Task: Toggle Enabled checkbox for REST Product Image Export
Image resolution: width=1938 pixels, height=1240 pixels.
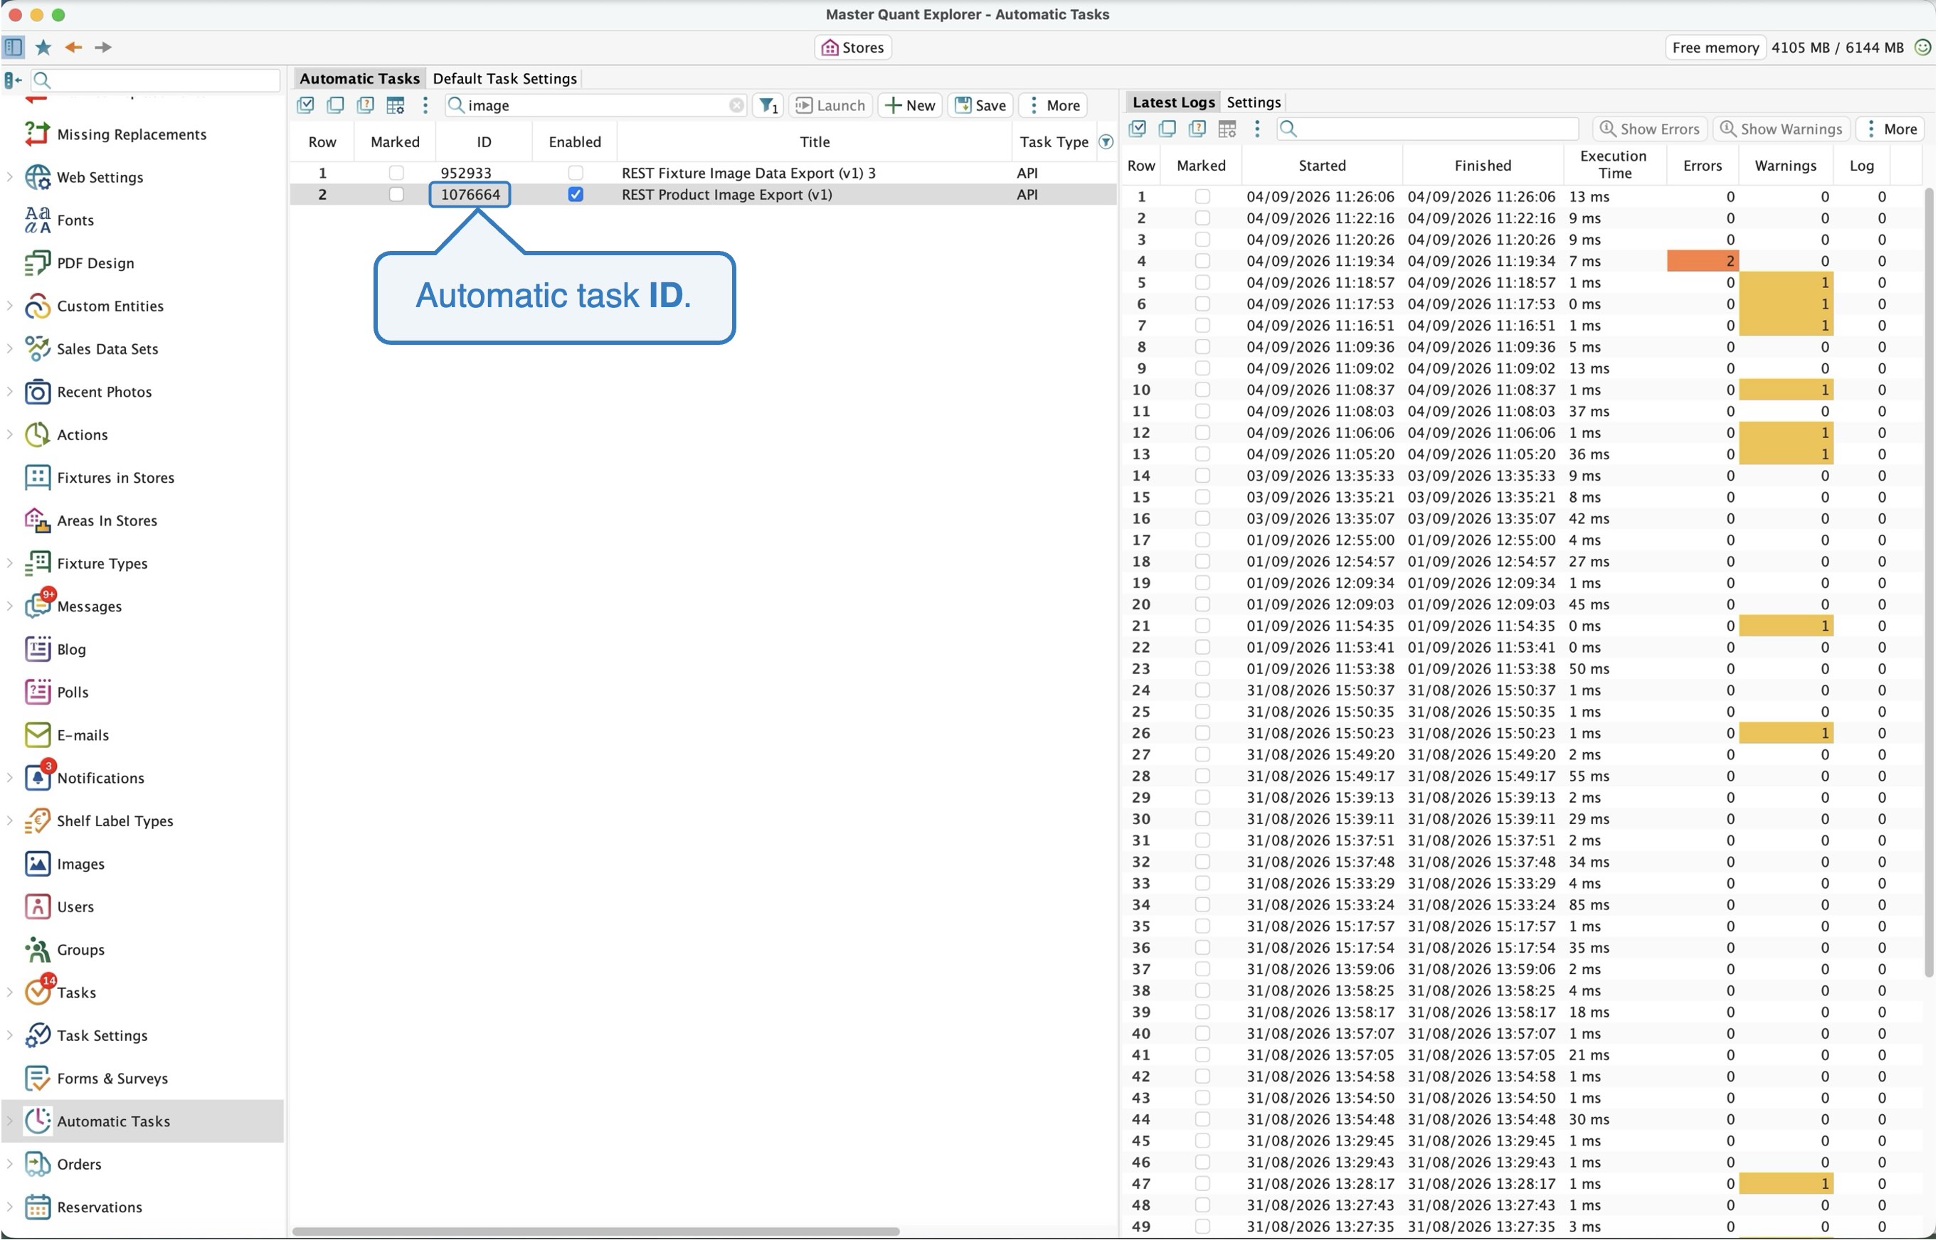Action: (x=575, y=194)
